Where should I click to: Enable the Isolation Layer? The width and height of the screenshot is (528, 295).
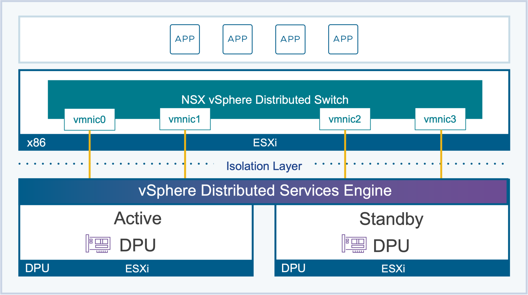(264, 166)
